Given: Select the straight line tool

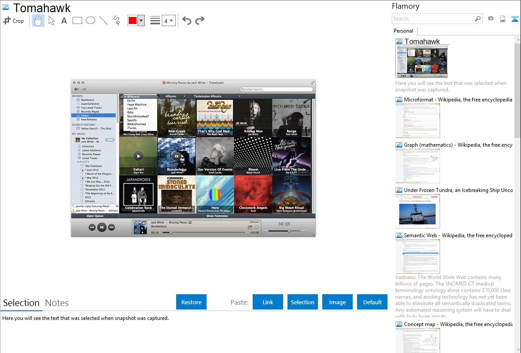Looking at the screenshot, I should click(x=103, y=20).
